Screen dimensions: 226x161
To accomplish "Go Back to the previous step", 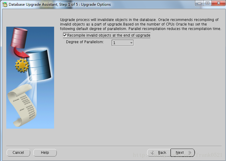I will pos(159,153).
